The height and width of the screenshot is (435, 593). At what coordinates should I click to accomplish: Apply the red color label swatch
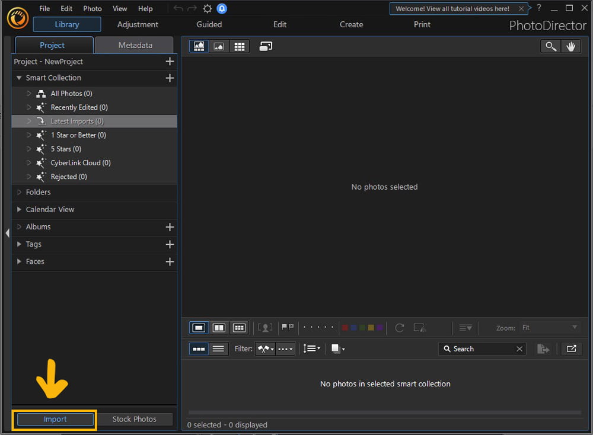[345, 327]
